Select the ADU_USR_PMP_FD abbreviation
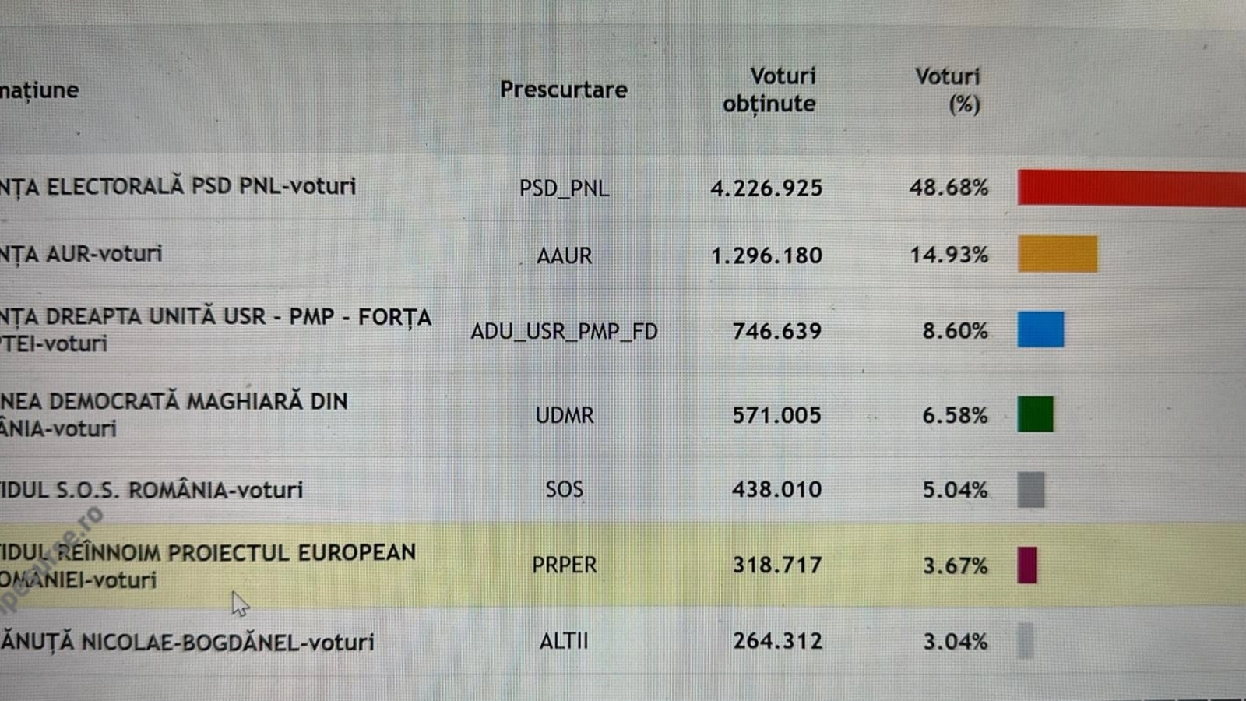This screenshot has width=1246, height=701. (x=564, y=332)
